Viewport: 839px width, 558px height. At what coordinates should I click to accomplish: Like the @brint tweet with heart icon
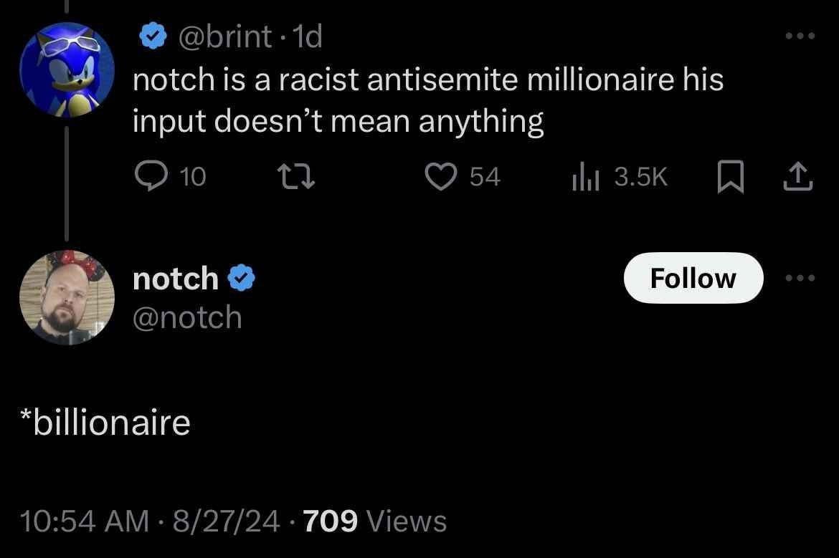coord(441,177)
